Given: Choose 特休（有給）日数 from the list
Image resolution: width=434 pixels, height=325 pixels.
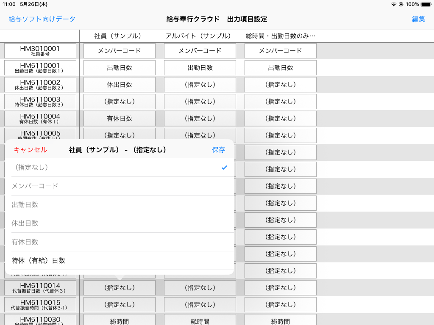Looking at the screenshot, I should [x=119, y=261].
